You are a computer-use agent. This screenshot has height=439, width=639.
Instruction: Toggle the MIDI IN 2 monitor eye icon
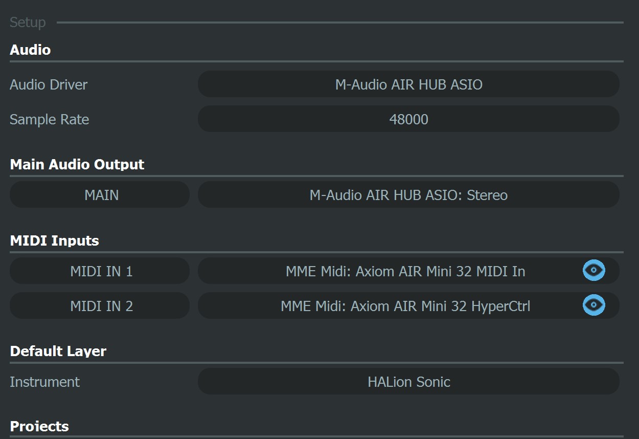594,305
